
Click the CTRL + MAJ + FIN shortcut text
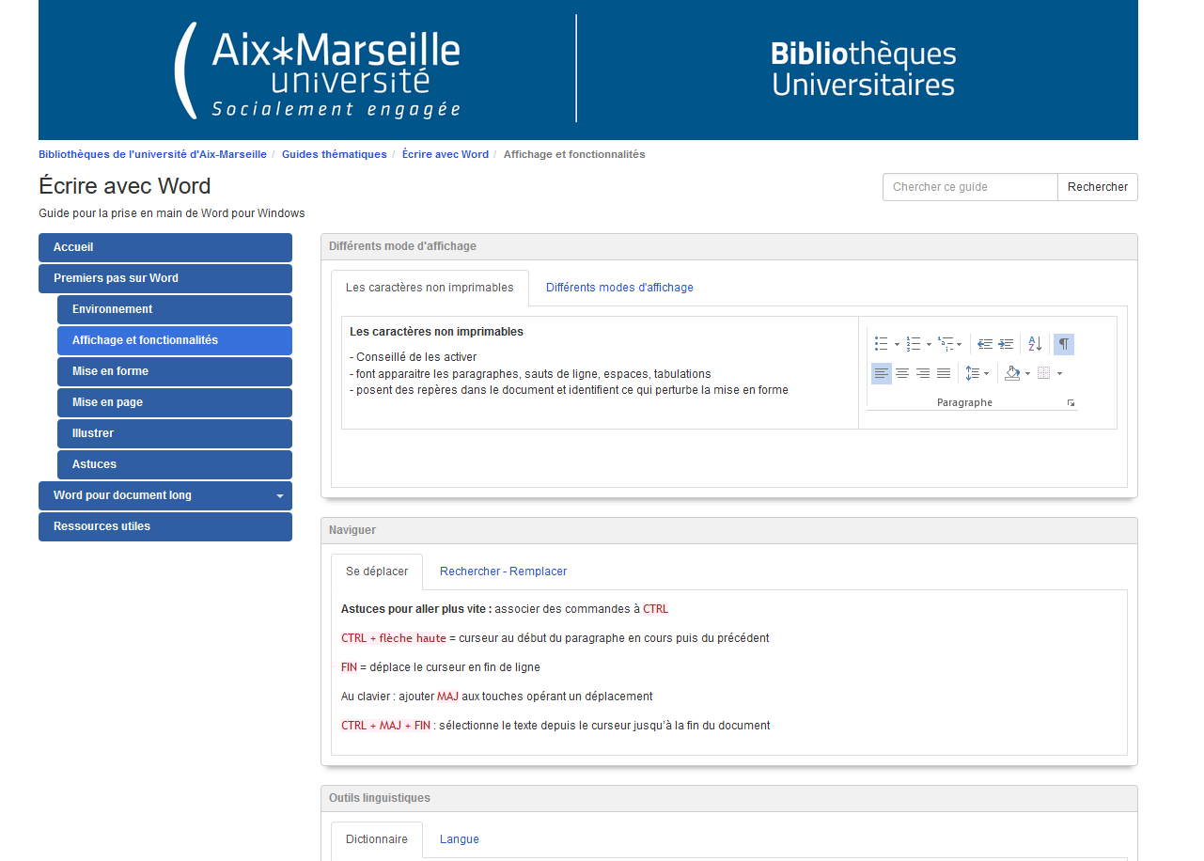tap(386, 726)
